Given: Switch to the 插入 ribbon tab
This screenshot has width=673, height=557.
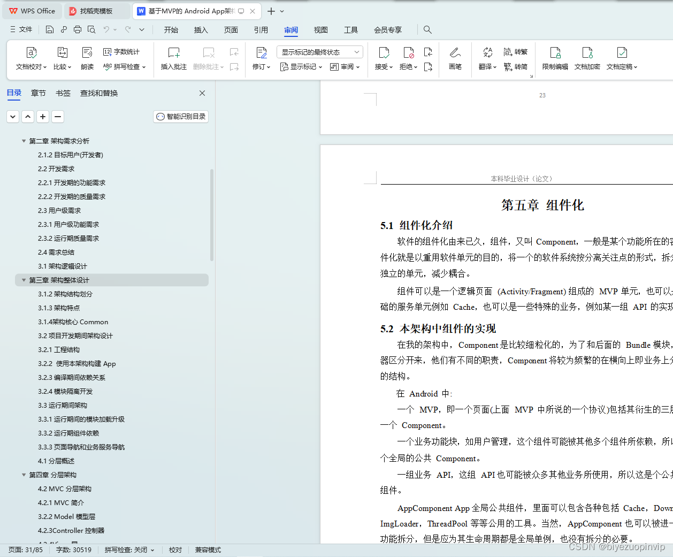Looking at the screenshot, I should click(x=201, y=30).
